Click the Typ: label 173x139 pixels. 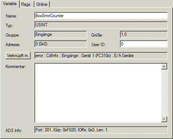pyautogui.click(x=9, y=26)
